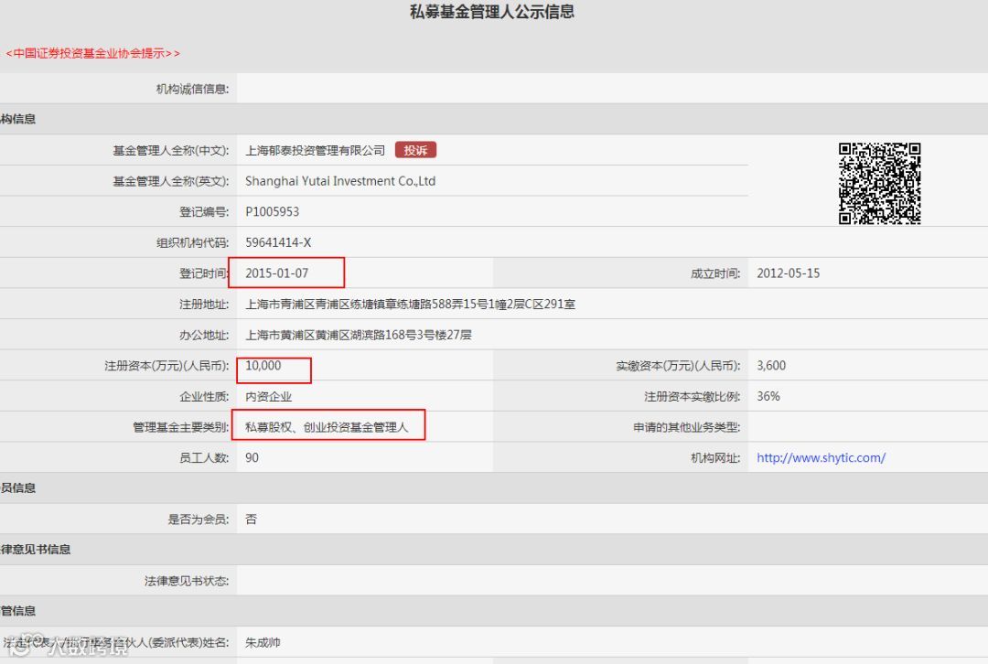Click legal representative name 朱成帅
The height and width of the screenshot is (664, 988).
263,643
